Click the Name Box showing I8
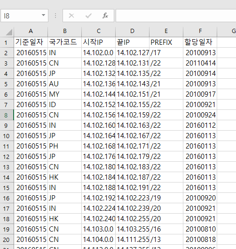The width and height of the screenshot is (236, 249). (x=24, y=16)
